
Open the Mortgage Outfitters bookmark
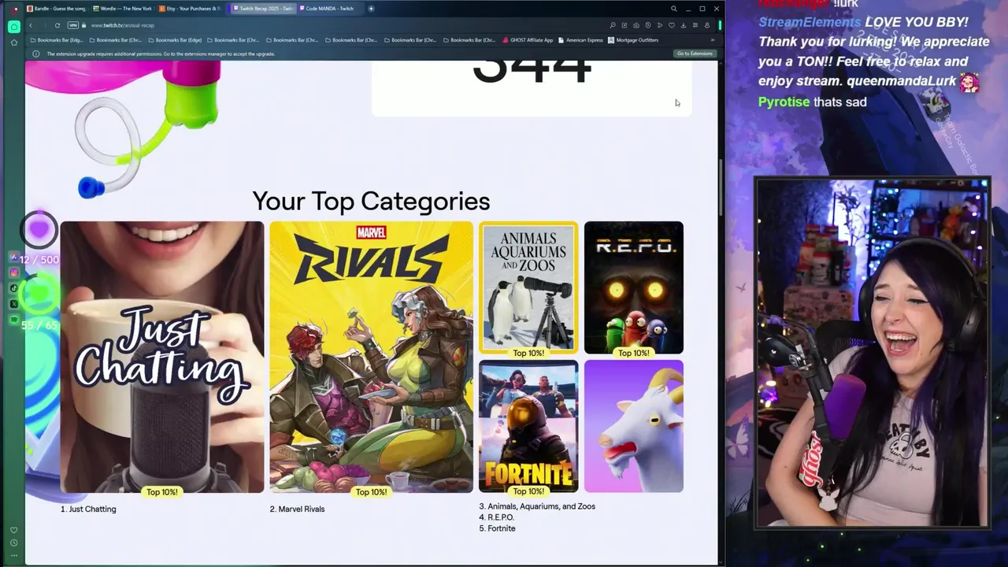coord(632,40)
